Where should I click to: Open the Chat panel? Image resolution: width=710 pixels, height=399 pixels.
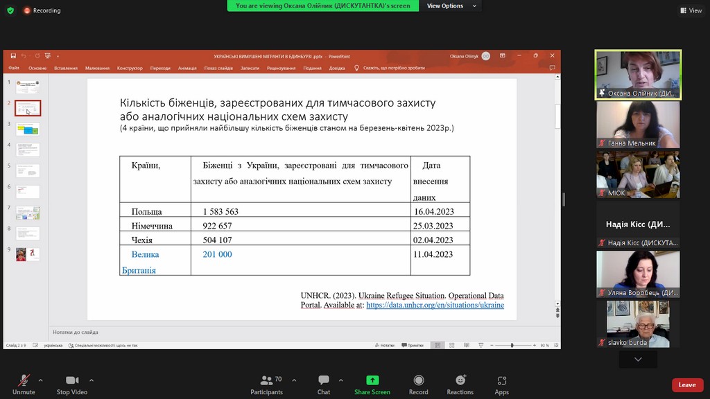[324, 380]
